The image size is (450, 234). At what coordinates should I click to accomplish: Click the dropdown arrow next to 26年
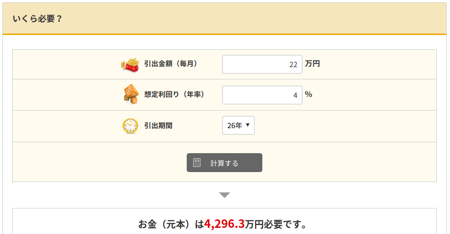pyautogui.click(x=248, y=125)
